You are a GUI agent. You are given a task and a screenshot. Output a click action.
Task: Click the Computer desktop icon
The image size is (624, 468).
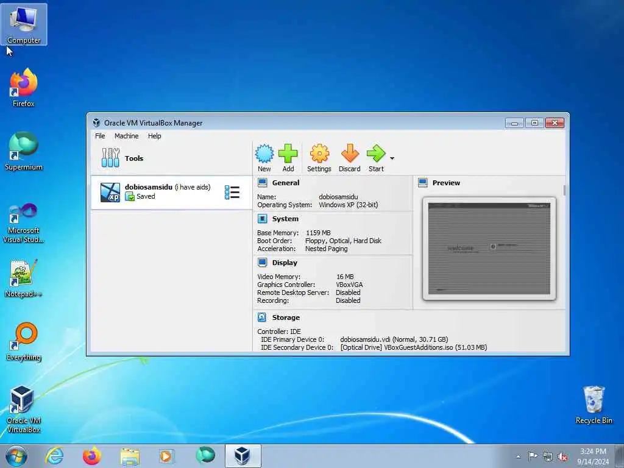click(x=24, y=24)
